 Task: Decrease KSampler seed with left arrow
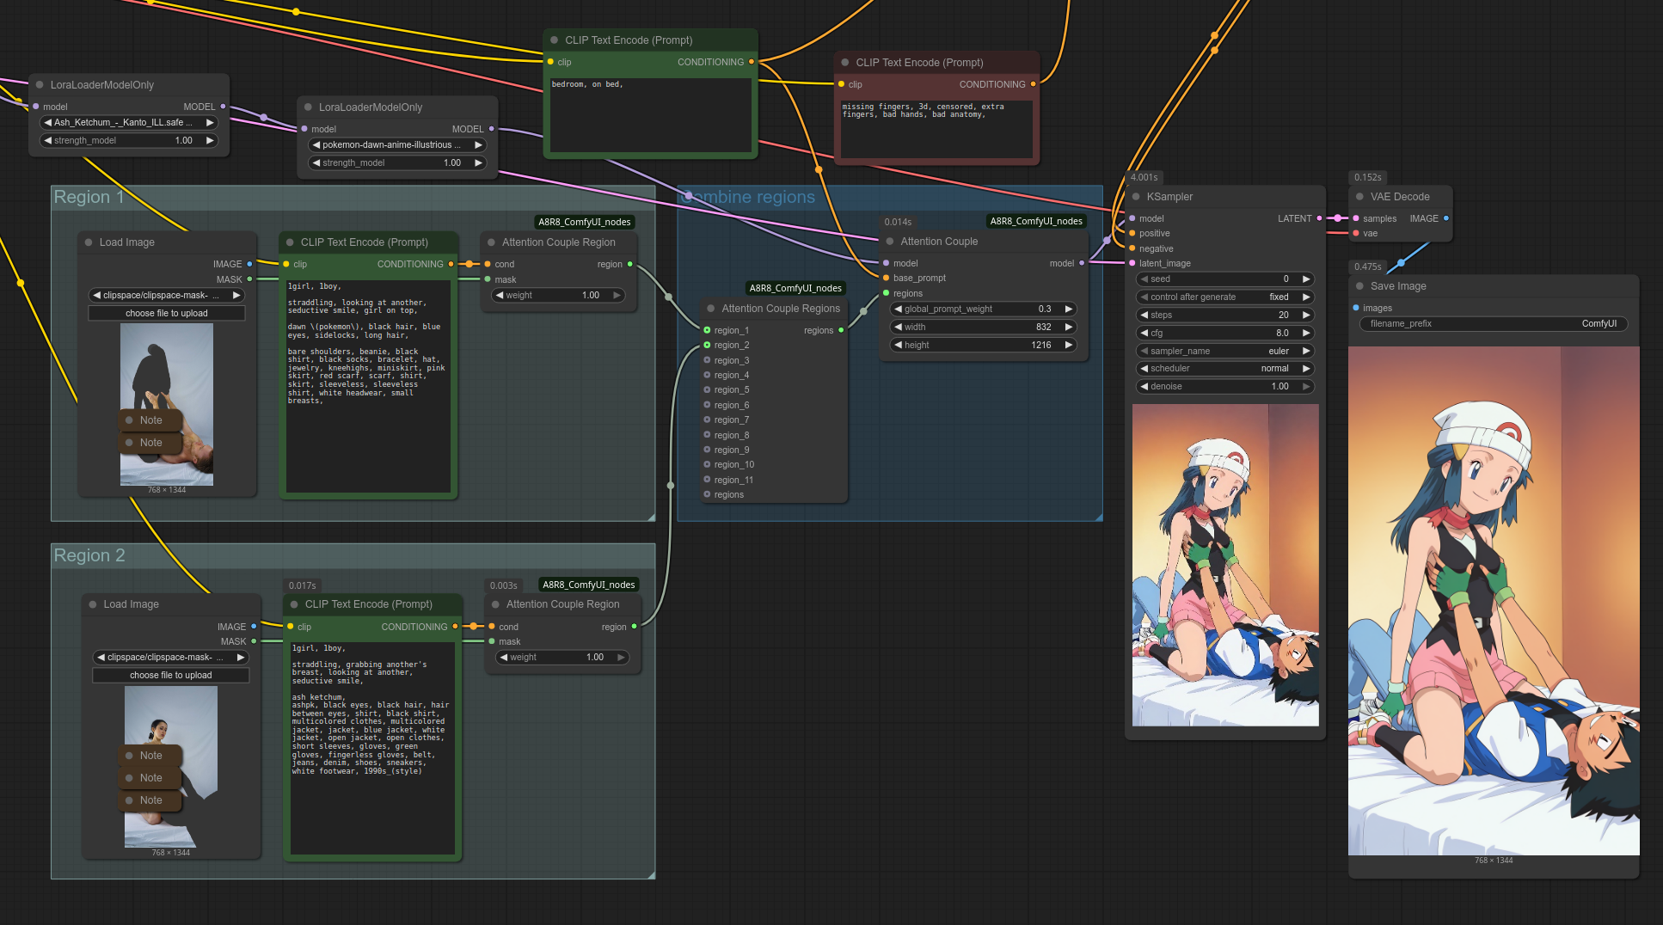pos(1144,279)
